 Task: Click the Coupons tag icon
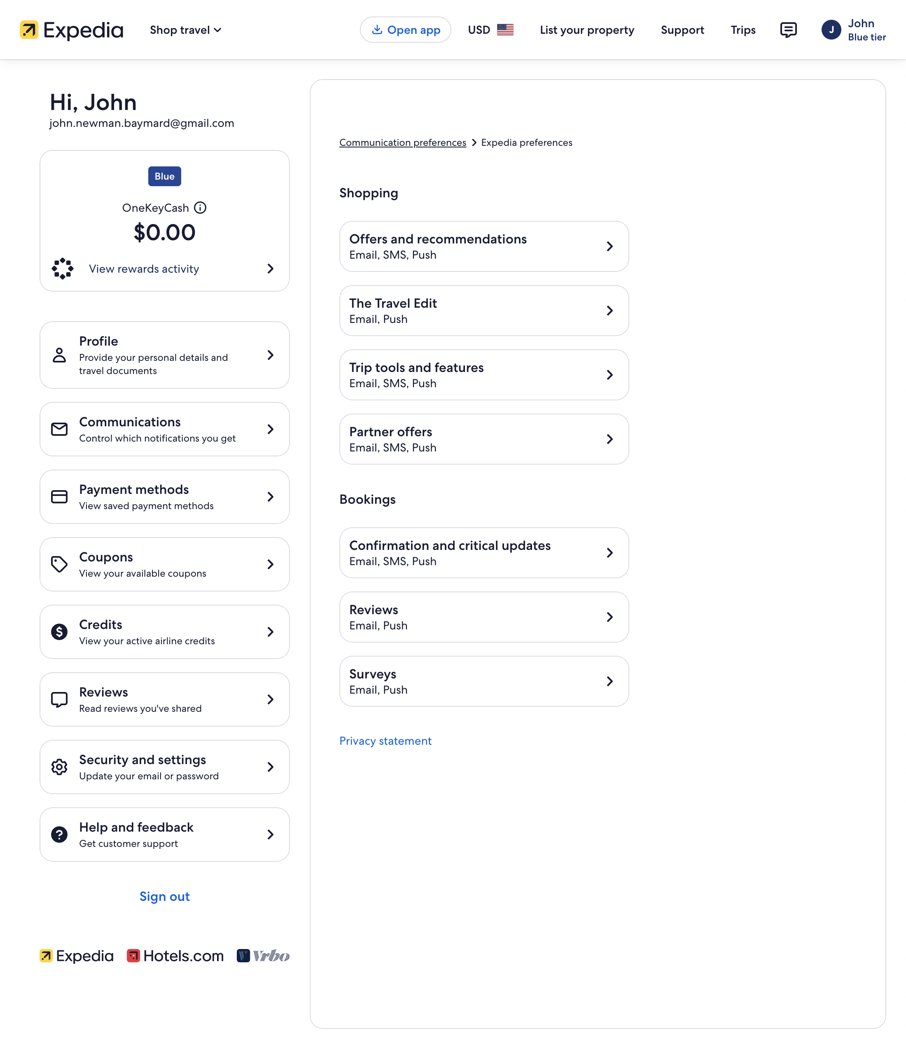pyautogui.click(x=59, y=564)
